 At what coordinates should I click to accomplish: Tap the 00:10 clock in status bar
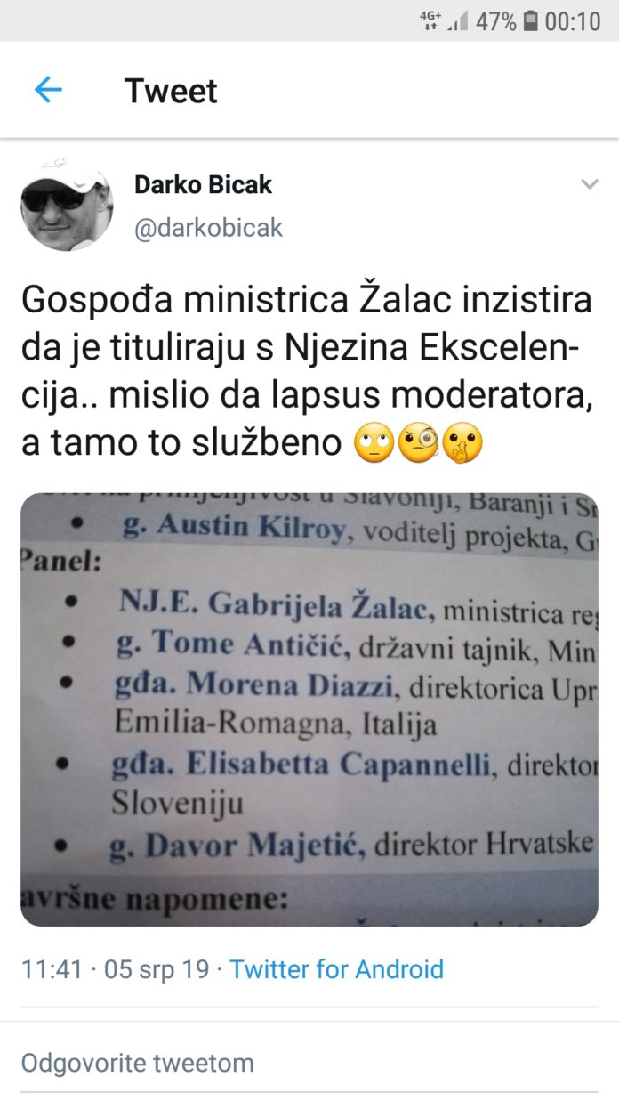pyautogui.click(x=573, y=20)
